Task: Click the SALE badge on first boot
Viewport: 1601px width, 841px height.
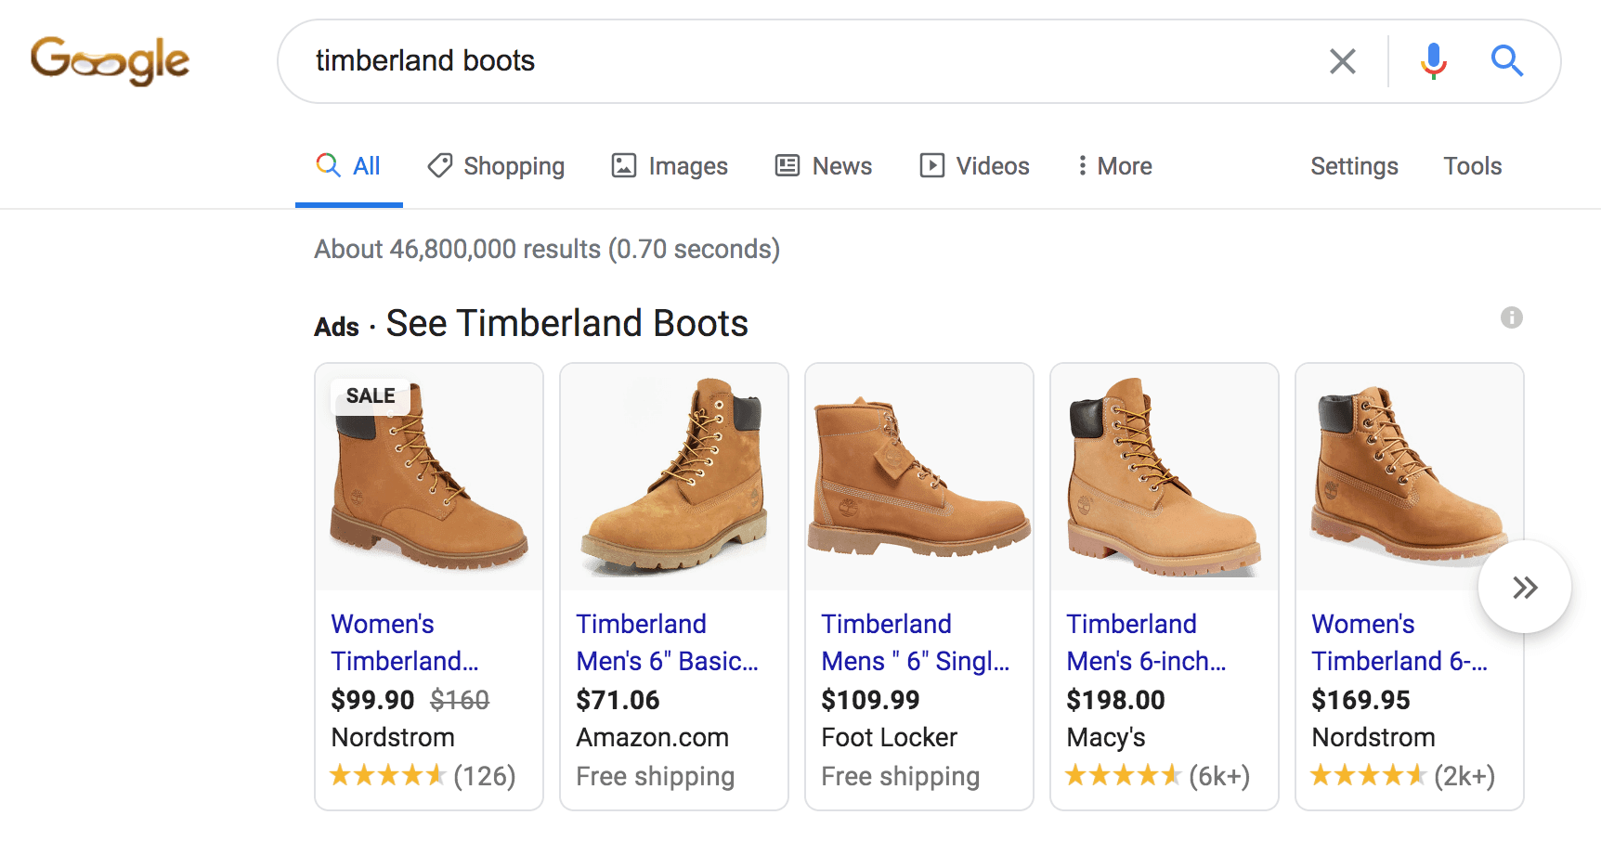Action: click(x=371, y=396)
